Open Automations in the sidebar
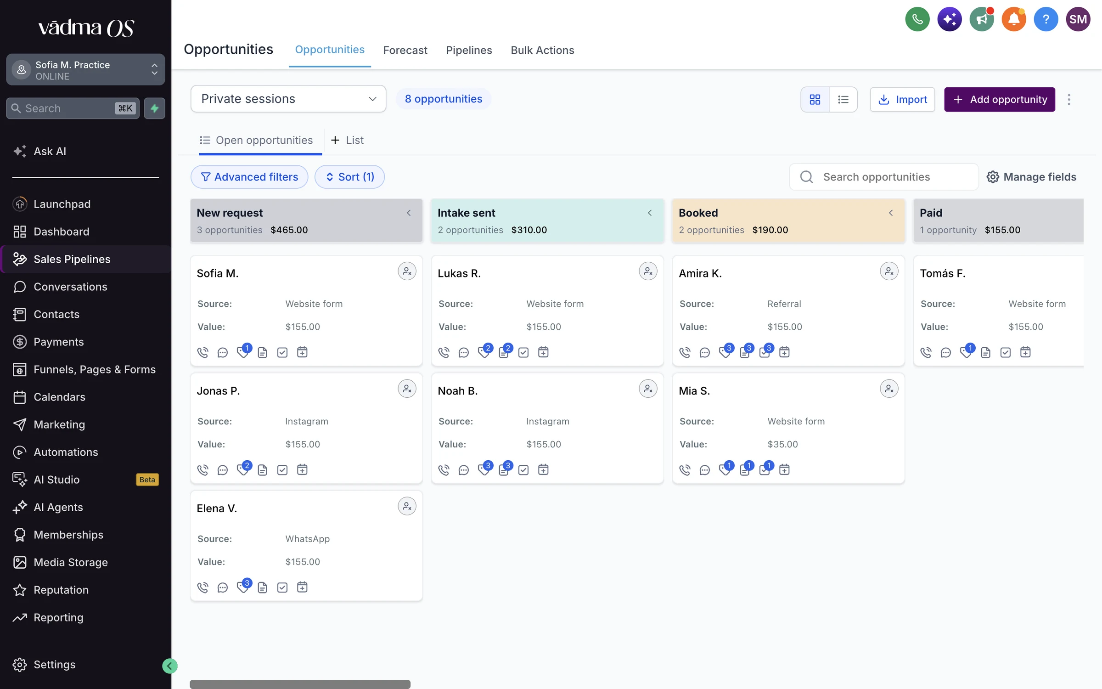Viewport: 1102px width, 689px height. [85, 452]
